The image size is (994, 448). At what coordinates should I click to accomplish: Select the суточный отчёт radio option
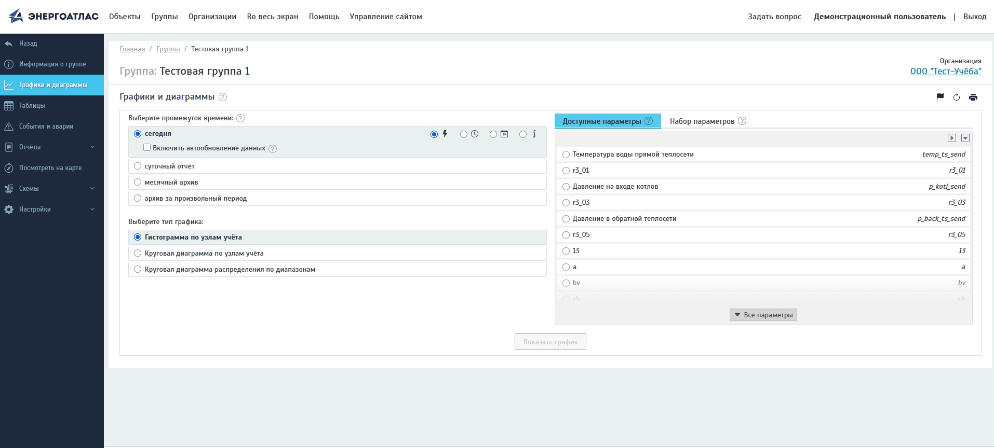click(x=138, y=166)
